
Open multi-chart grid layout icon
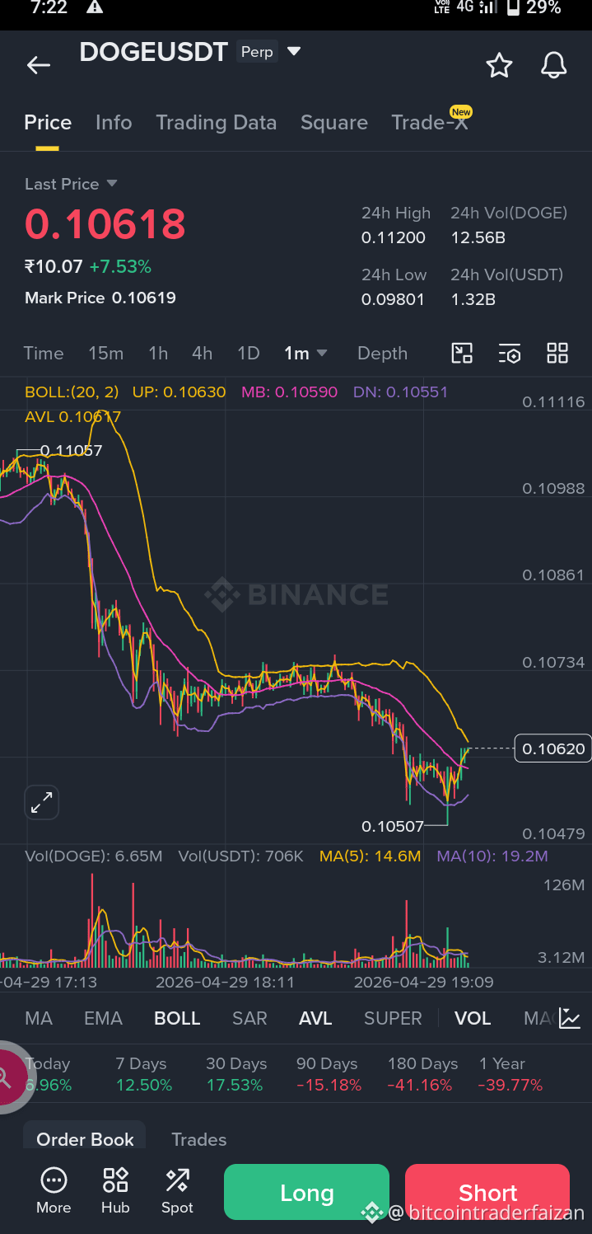click(x=557, y=354)
